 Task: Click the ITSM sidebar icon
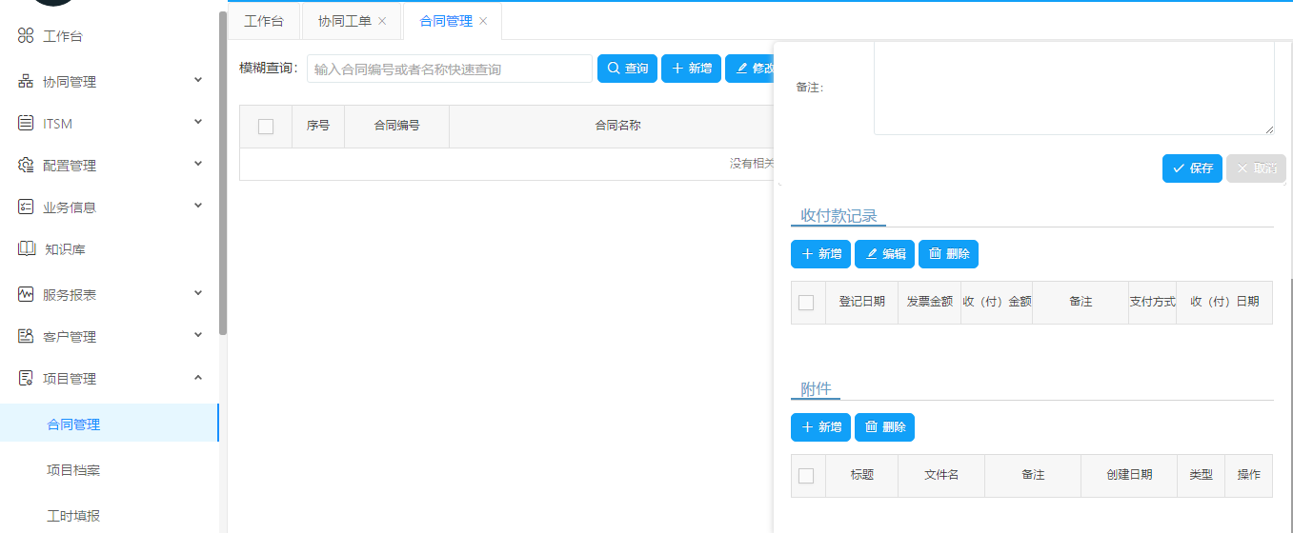(x=26, y=124)
